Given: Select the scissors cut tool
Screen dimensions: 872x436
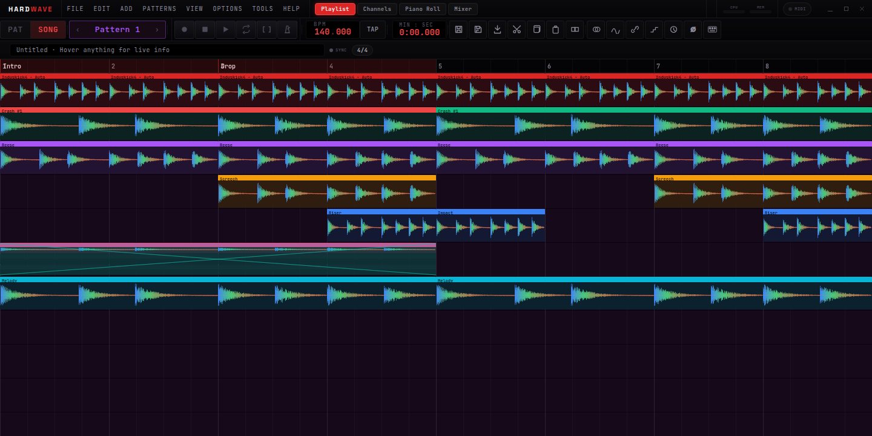Looking at the screenshot, I should [517, 30].
